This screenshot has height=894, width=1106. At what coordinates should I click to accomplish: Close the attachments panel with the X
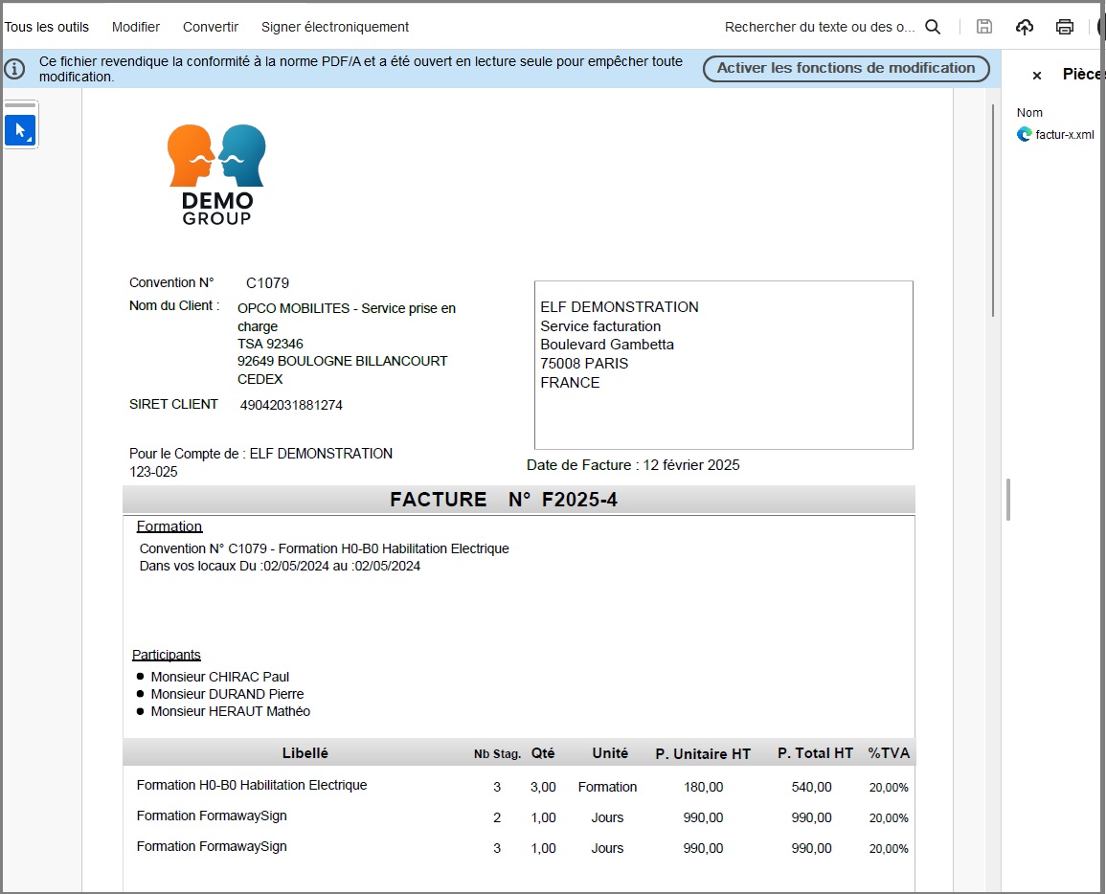1036,76
